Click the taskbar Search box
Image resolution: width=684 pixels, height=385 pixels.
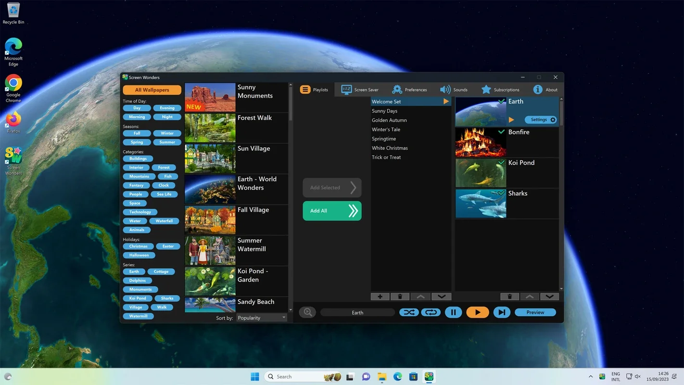coord(303,376)
